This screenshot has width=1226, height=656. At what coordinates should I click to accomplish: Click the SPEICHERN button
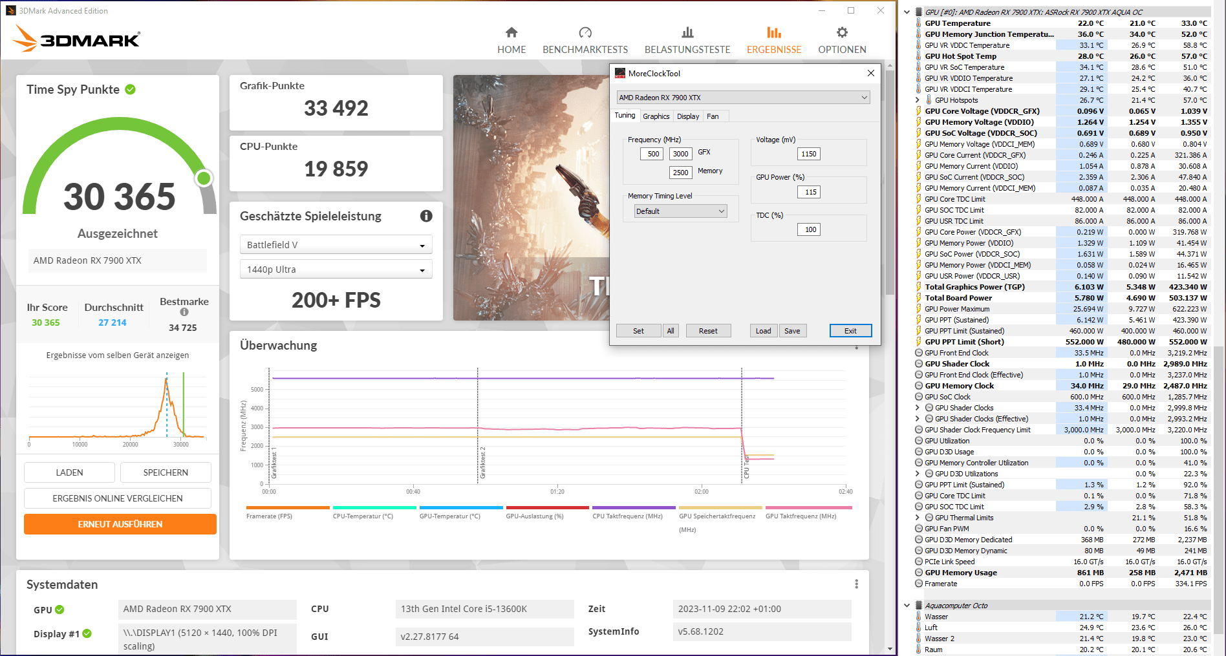[166, 472]
